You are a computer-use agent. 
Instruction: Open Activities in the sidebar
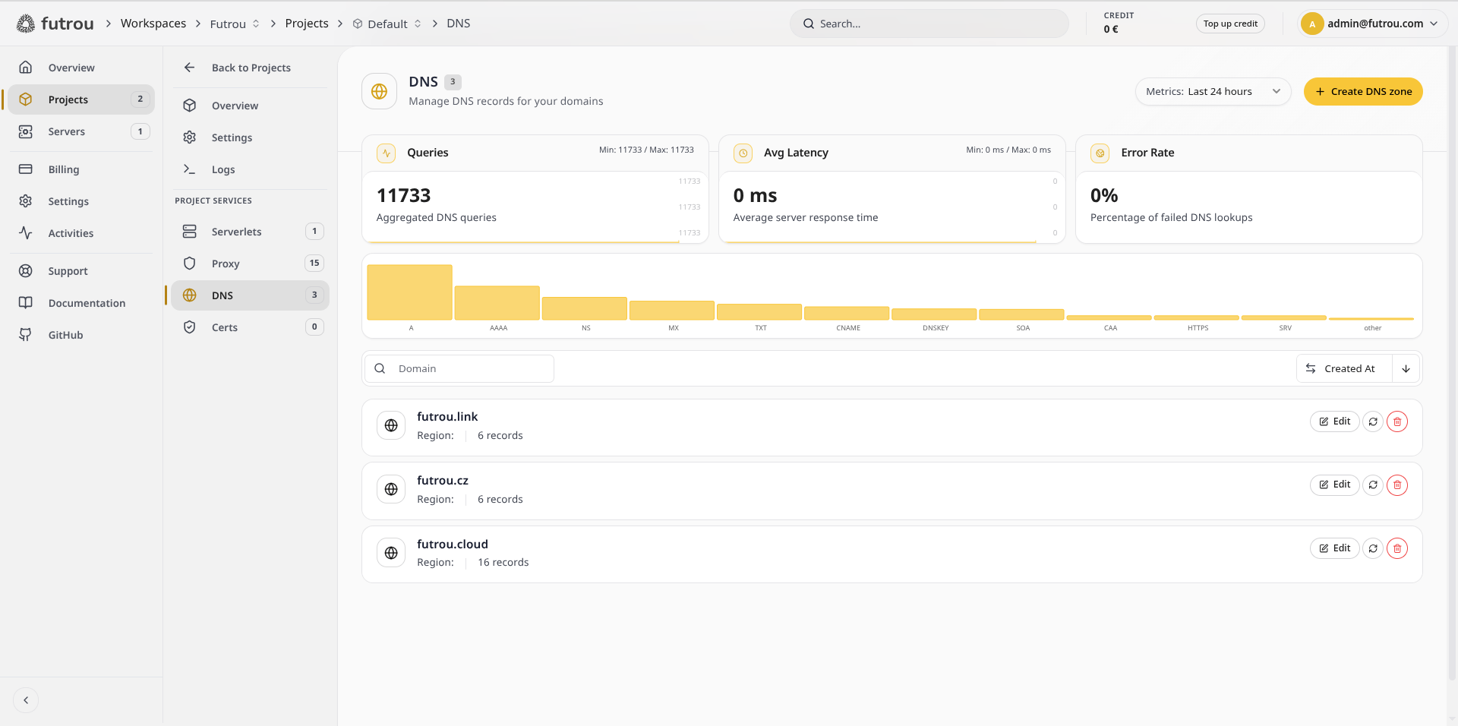click(81, 233)
